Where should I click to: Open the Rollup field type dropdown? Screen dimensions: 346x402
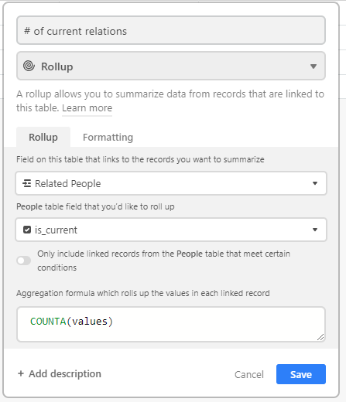[x=171, y=66]
